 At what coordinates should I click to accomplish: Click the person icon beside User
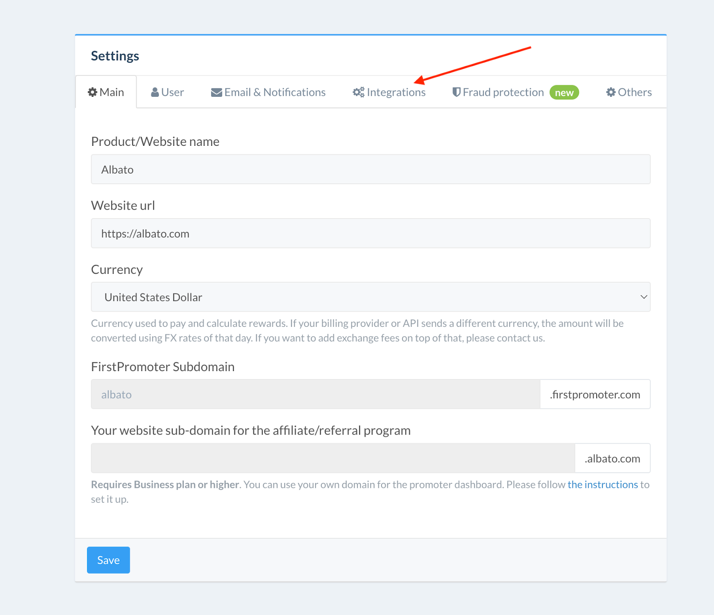(155, 92)
